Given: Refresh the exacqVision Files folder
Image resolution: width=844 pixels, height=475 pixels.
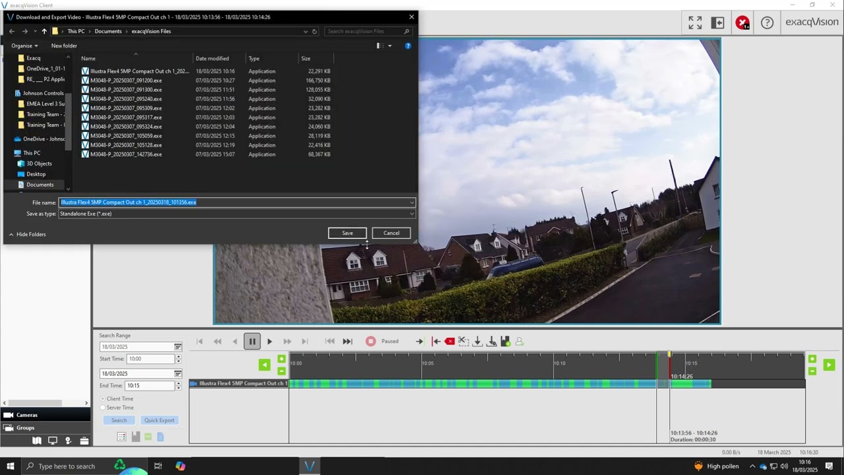Looking at the screenshot, I should click(315, 31).
